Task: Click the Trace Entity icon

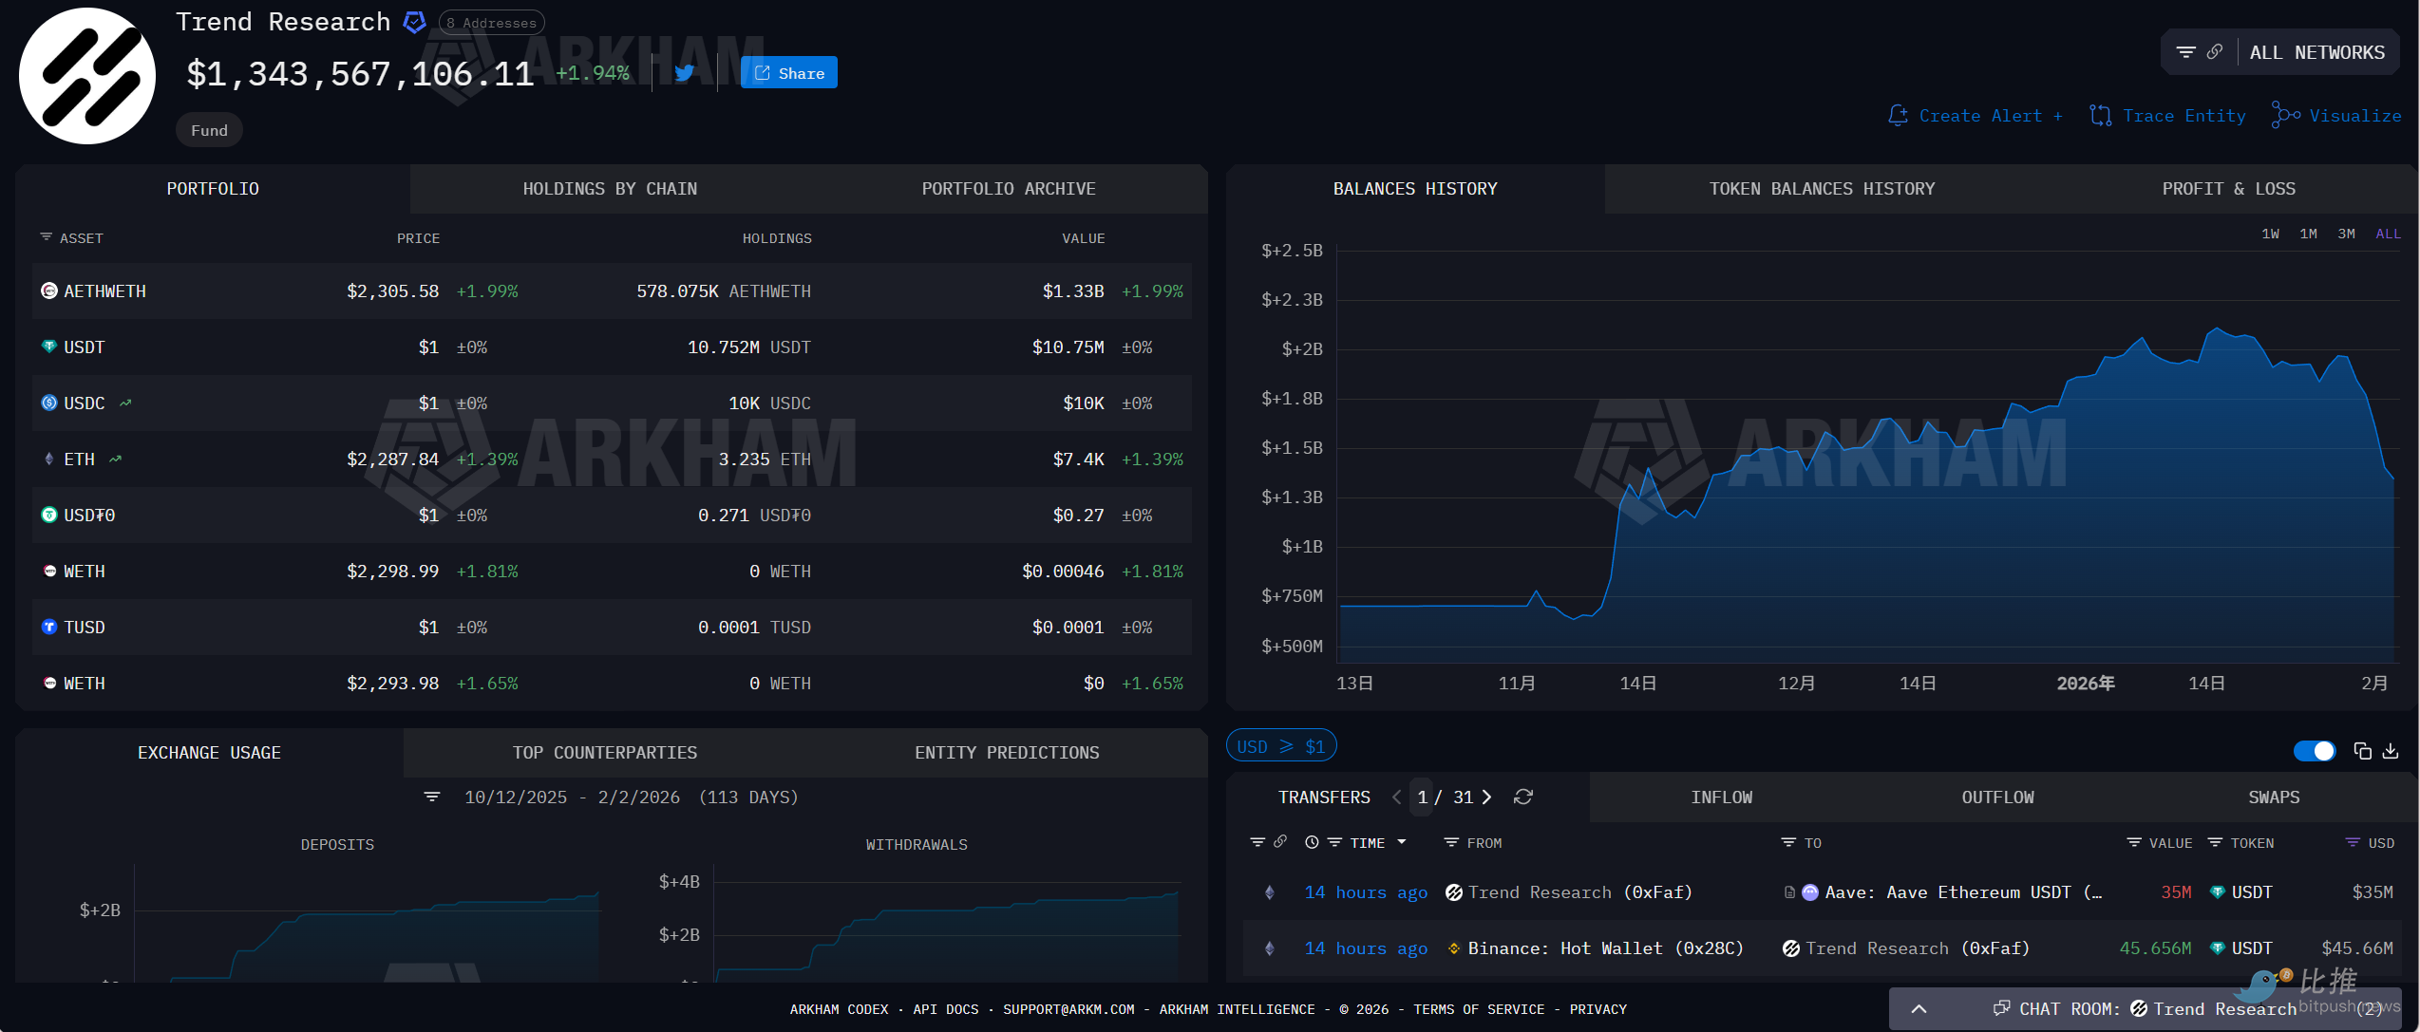Action: 2100,115
